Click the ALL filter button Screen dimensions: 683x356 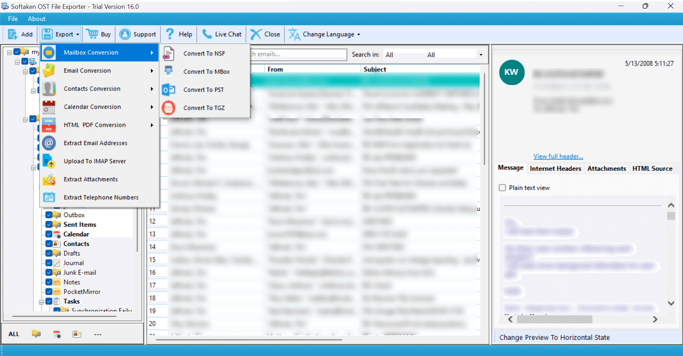coord(14,334)
